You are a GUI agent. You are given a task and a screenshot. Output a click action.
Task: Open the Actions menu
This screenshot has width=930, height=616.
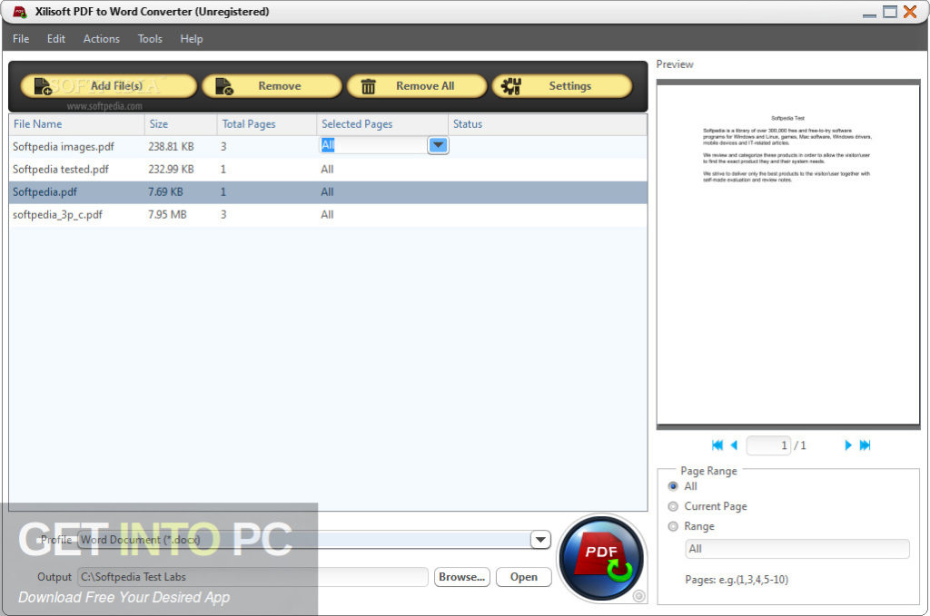(x=102, y=38)
